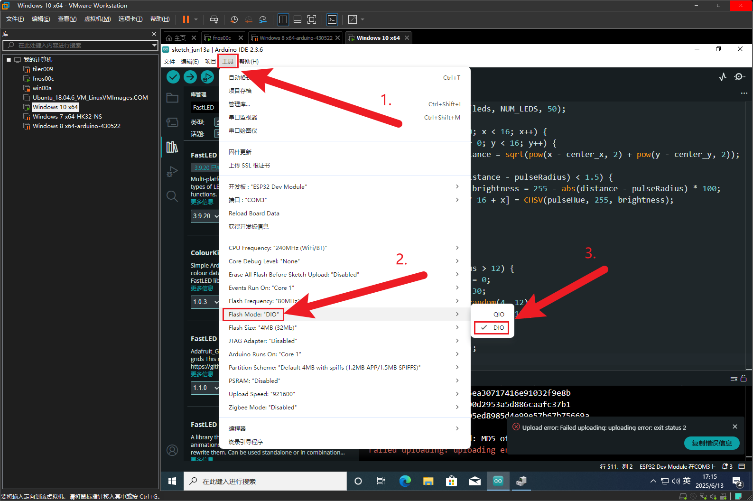Open the Arduino 工具 menu
The image size is (753, 501).
click(x=228, y=61)
